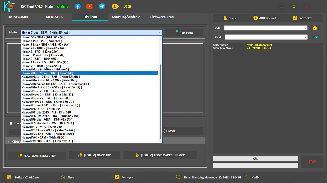Click the SoftwareCrackGuru card icon
Screen dimensions: 327x183
9,177
